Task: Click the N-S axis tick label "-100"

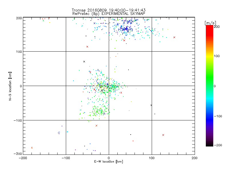Action: click(x=18, y=120)
